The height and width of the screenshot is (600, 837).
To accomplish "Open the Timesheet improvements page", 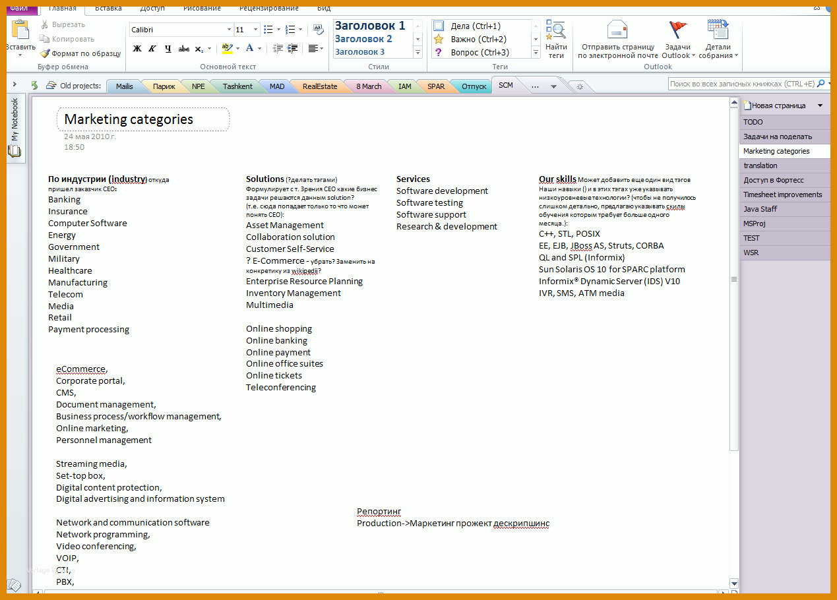I will (x=785, y=195).
